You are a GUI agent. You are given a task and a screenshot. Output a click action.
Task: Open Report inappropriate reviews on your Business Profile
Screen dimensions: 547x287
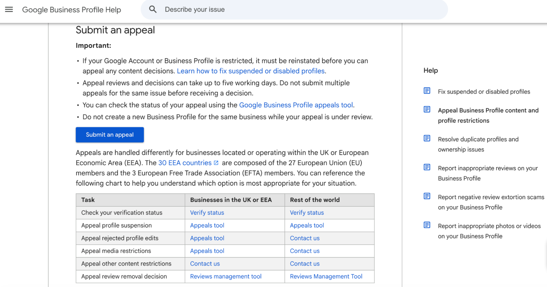(x=488, y=173)
